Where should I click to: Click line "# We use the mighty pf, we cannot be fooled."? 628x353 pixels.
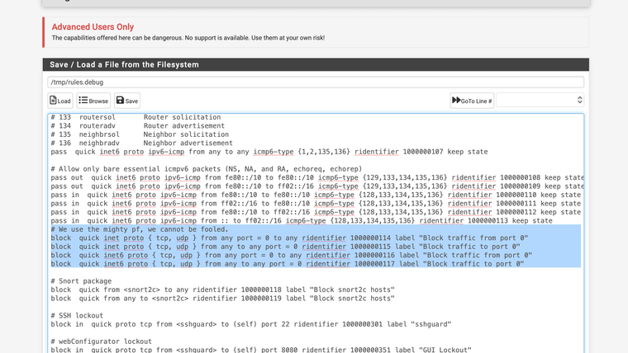pos(140,229)
